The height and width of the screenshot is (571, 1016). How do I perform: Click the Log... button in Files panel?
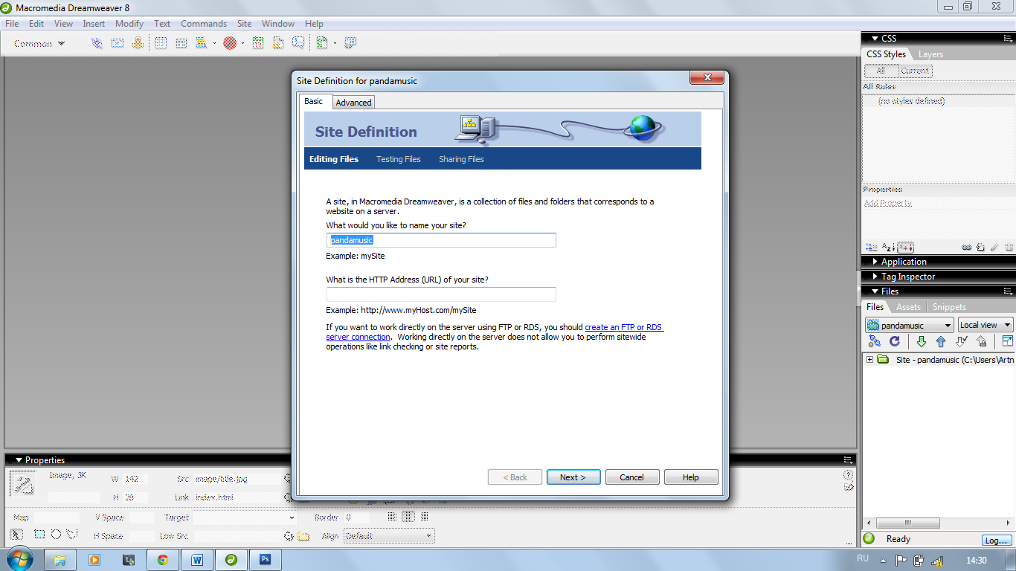click(997, 541)
